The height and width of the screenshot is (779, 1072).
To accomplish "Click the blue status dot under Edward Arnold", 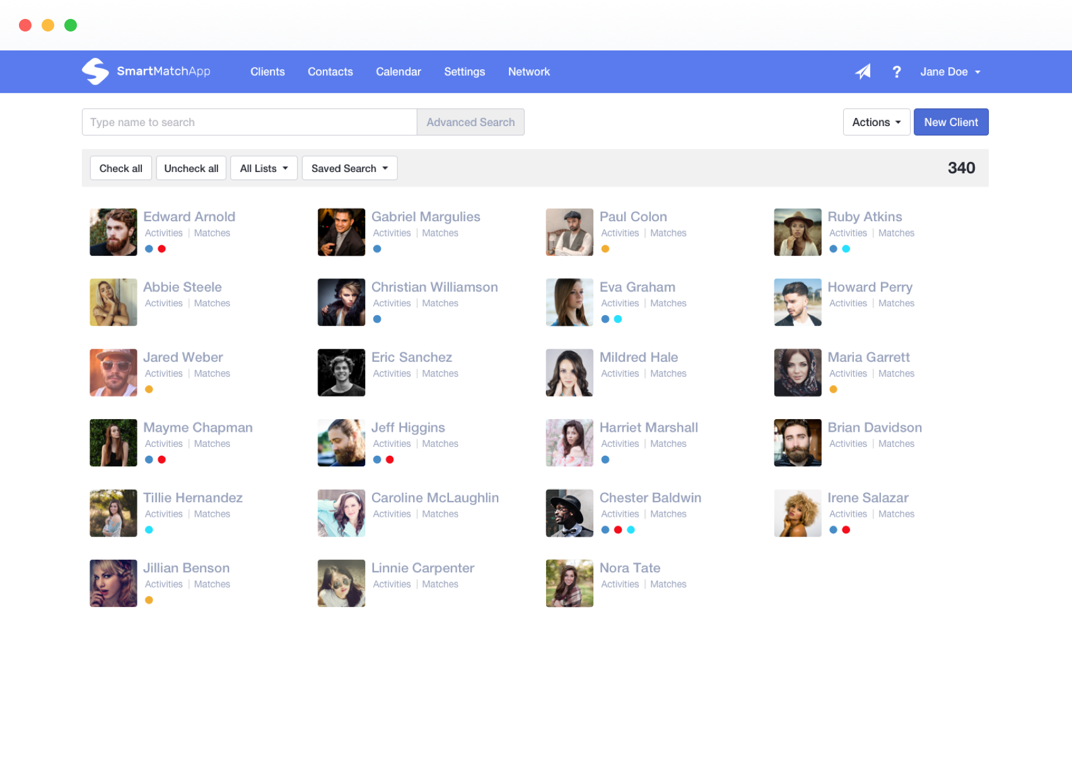I will [x=149, y=248].
